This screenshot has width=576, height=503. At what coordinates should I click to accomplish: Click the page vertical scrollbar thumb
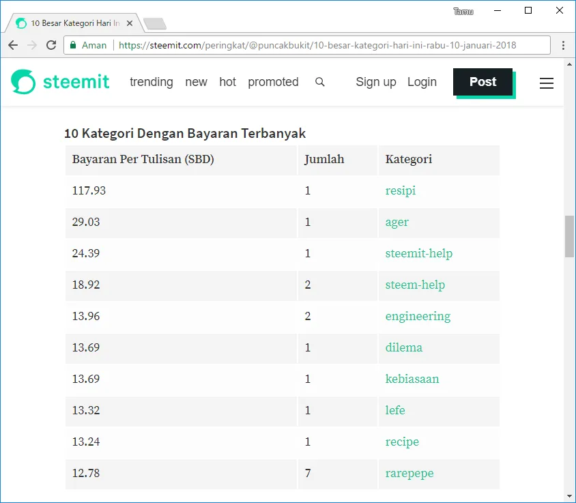point(569,236)
